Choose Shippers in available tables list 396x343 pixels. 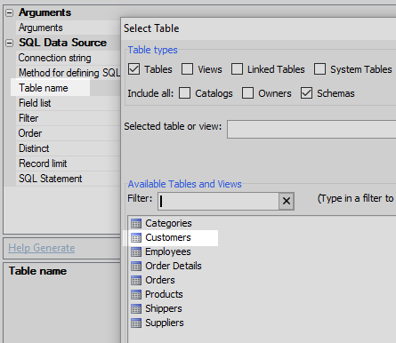pos(164,308)
